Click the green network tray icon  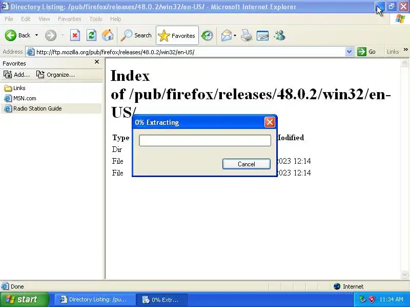pos(362,299)
